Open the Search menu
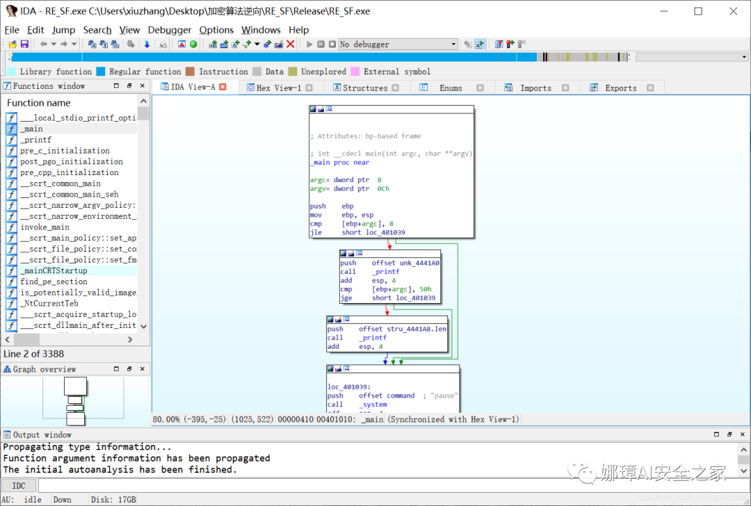The image size is (751, 506). 97,30
